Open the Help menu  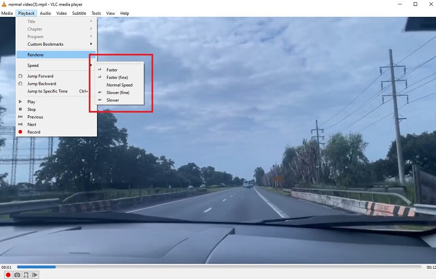tap(125, 13)
